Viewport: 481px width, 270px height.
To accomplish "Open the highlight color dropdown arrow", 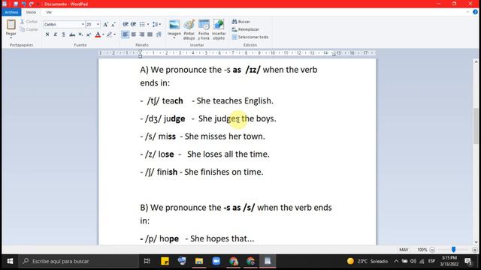I will (x=115, y=34).
